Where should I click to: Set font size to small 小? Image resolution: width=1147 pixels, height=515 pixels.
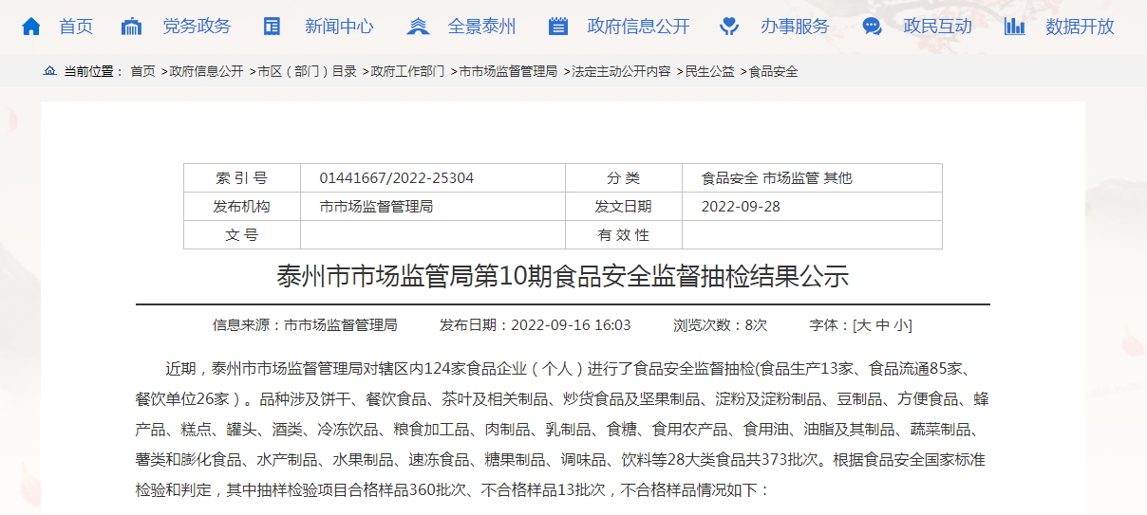point(900,325)
